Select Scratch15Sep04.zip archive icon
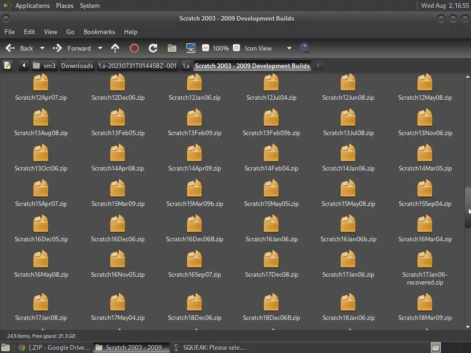This screenshot has width=471, height=353. [425, 188]
